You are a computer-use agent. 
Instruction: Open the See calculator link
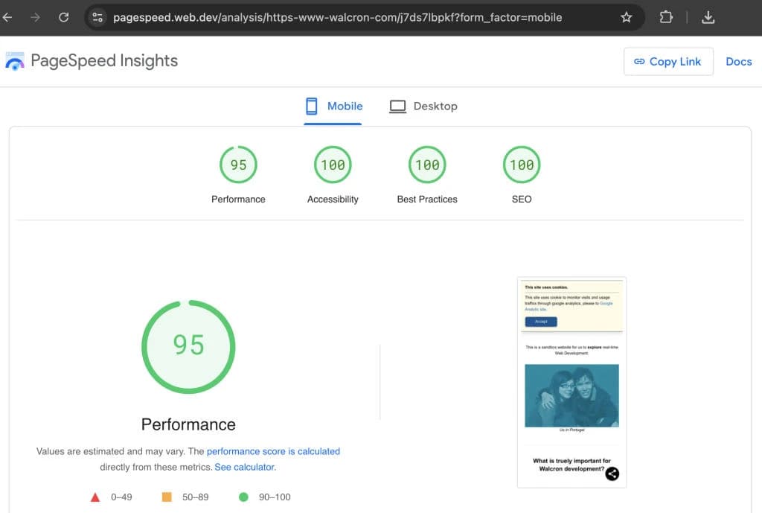point(245,467)
